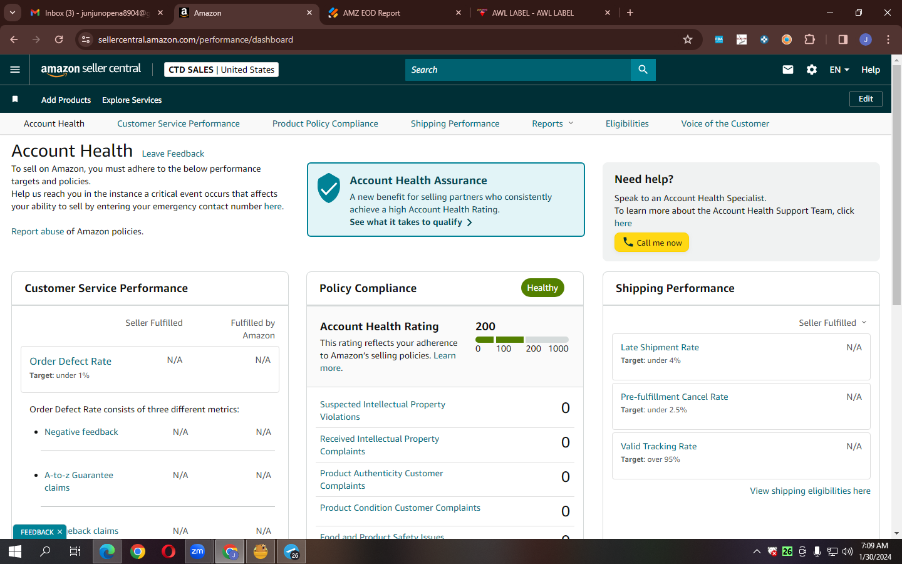Bookmark this page with the star icon
902x564 pixels.
(688, 39)
